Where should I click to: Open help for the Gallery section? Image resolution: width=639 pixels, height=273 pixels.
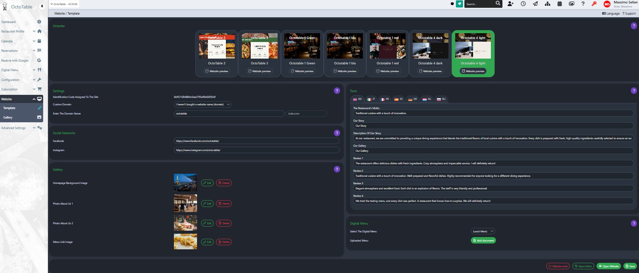pyautogui.click(x=337, y=169)
